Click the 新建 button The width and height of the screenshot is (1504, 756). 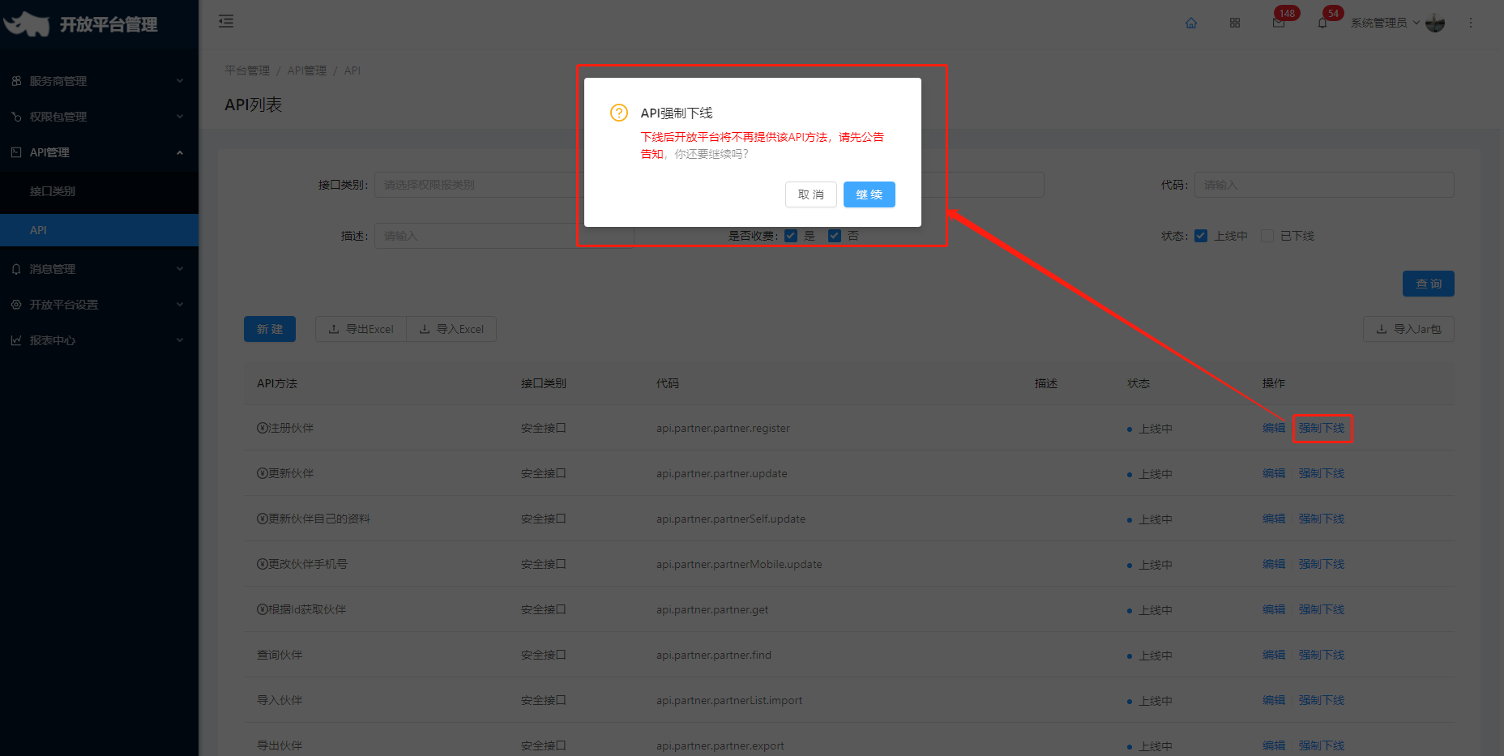pyautogui.click(x=270, y=329)
